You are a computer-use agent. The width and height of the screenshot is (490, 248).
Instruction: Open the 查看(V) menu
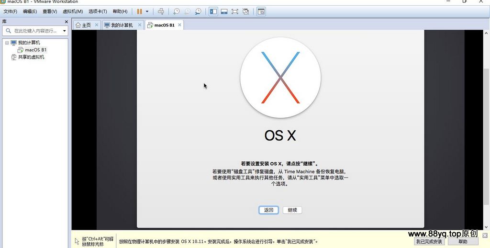(50, 11)
